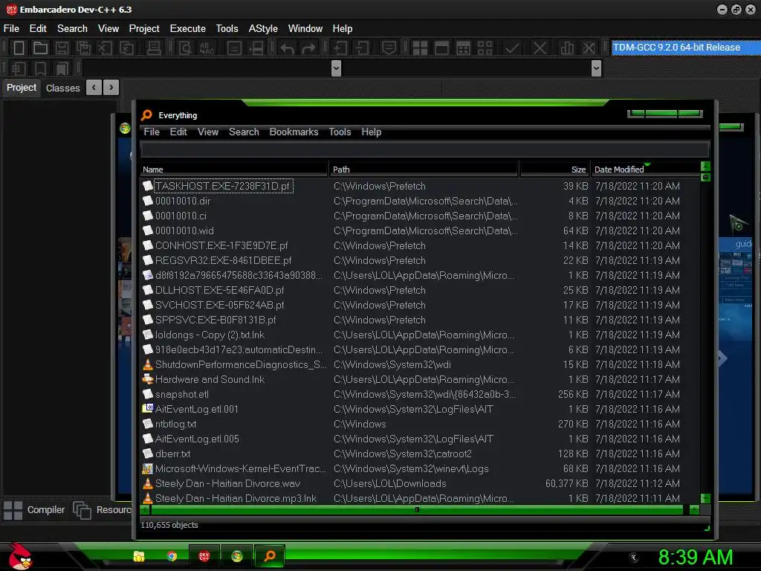This screenshot has width=761, height=571.
Task: Click the right arrow beside Classes tab
Action: [x=111, y=88]
